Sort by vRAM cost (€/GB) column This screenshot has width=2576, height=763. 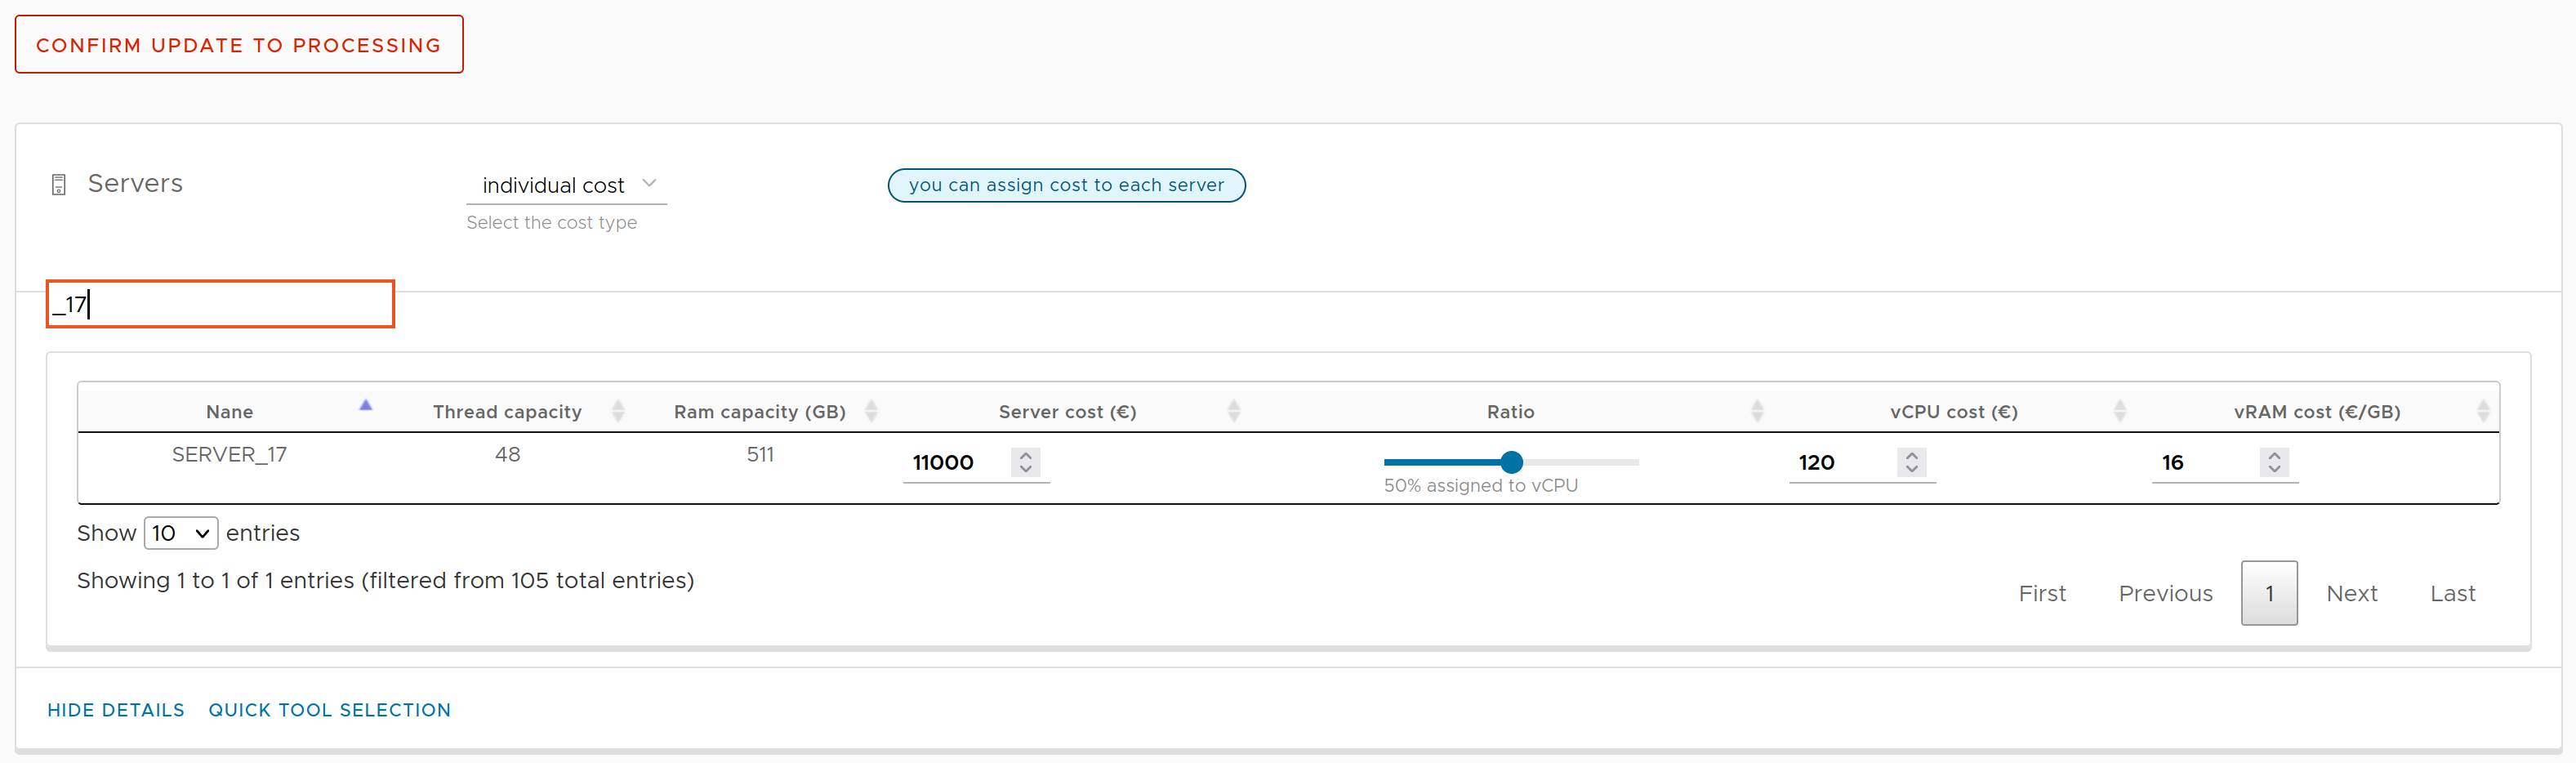point(2482,411)
